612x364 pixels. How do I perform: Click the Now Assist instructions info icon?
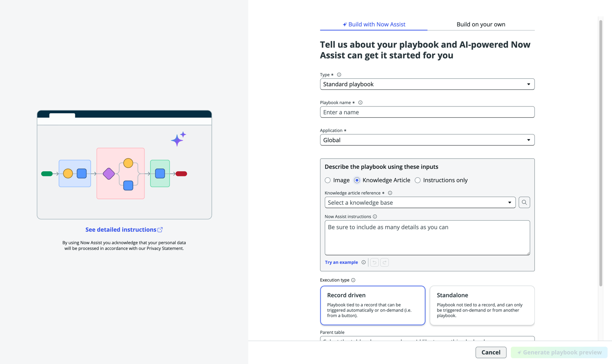tap(375, 217)
